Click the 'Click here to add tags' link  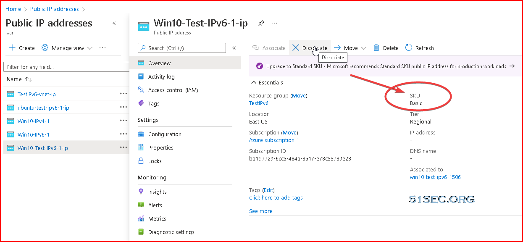point(276,197)
